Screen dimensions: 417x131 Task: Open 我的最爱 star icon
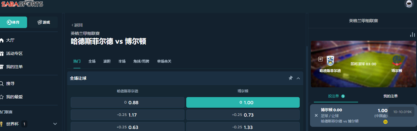tap(2, 97)
